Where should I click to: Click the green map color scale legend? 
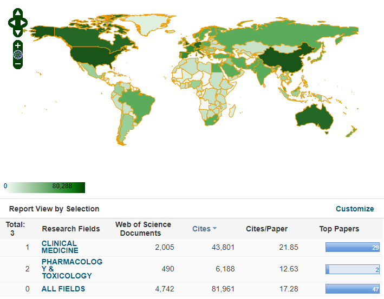tap(44, 188)
